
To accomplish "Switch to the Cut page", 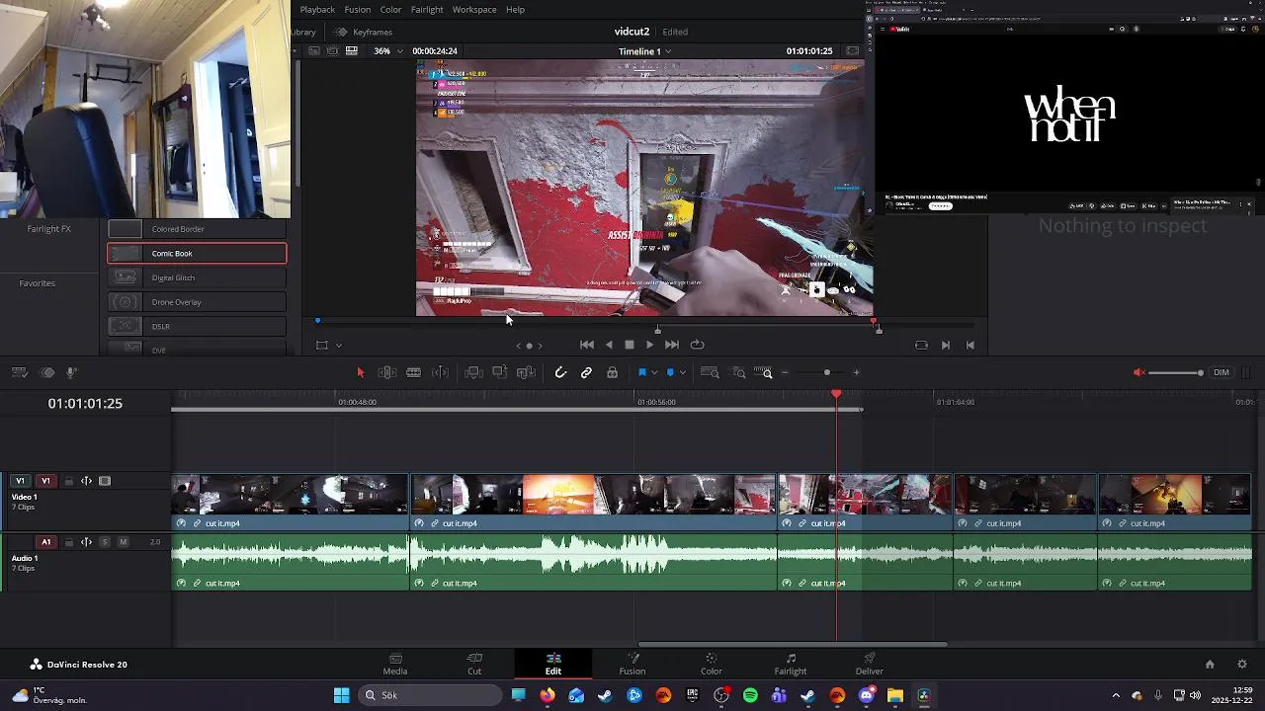I will click(x=474, y=665).
